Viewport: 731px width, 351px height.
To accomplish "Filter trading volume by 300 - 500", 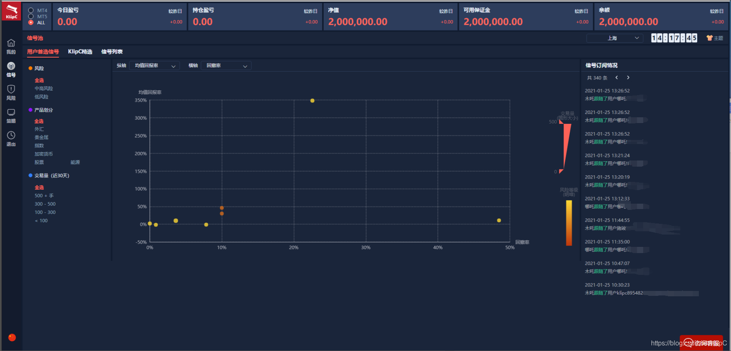I will 45,204.
